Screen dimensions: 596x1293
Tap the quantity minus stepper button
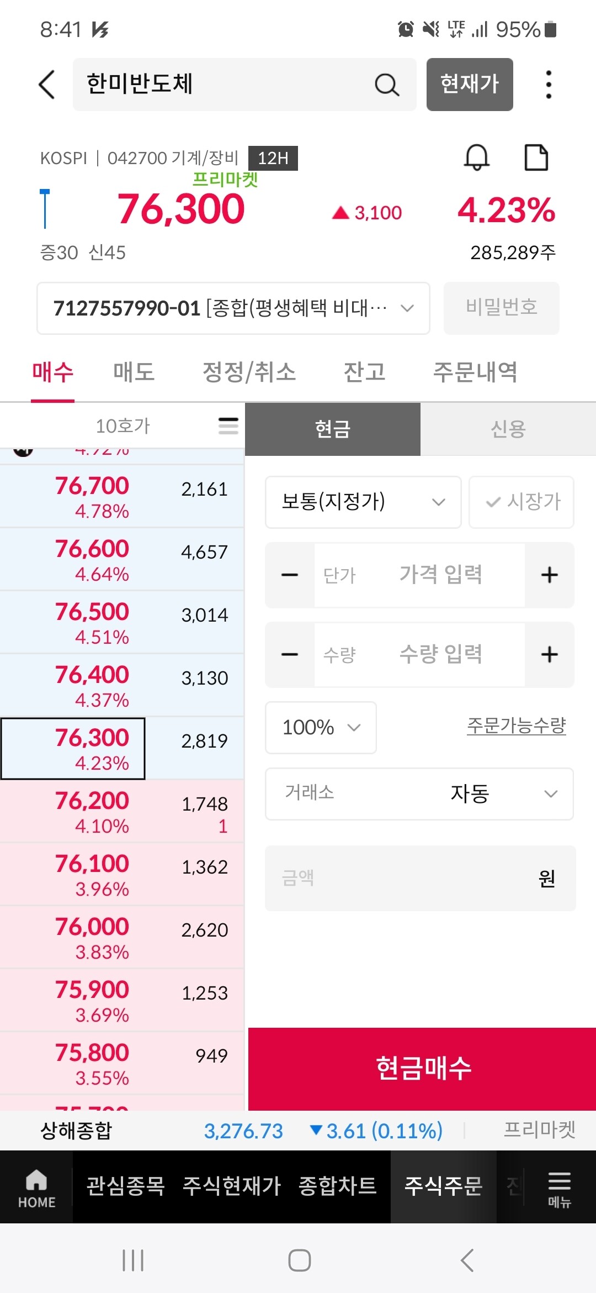(290, 655)
